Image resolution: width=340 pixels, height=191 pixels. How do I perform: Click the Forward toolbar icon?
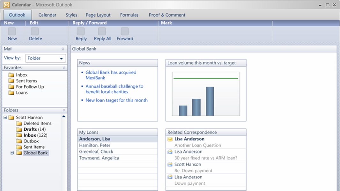click(125, 31)
